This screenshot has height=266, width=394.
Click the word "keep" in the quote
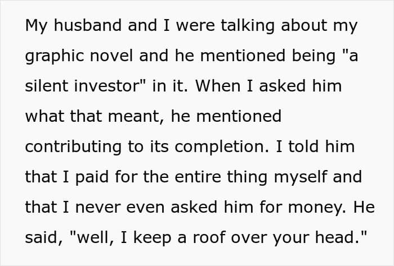[153, 238]
